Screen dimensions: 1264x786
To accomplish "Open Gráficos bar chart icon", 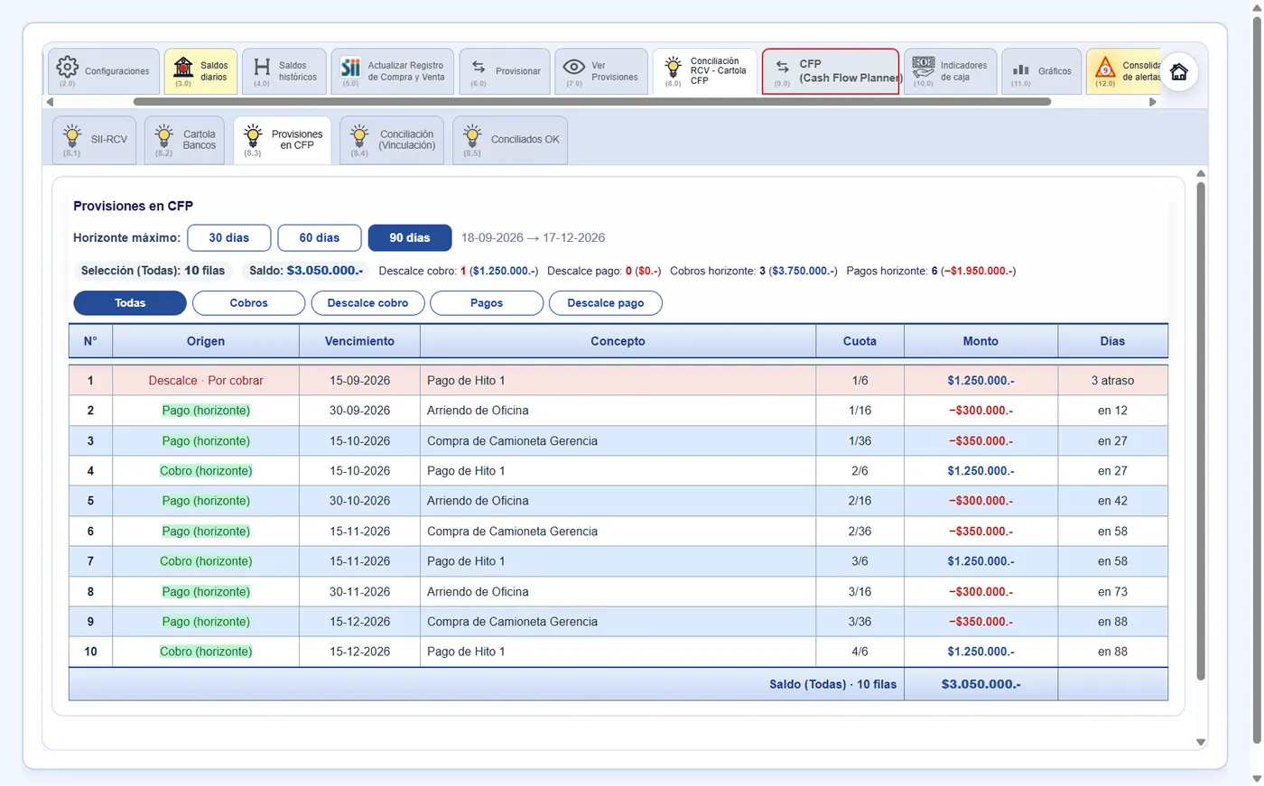I will coord(1021,69).
